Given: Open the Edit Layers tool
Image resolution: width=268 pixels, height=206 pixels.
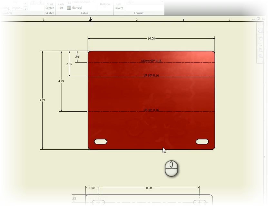Looking at the screenshot, I should pyautogui.click(x=119, y=6).
